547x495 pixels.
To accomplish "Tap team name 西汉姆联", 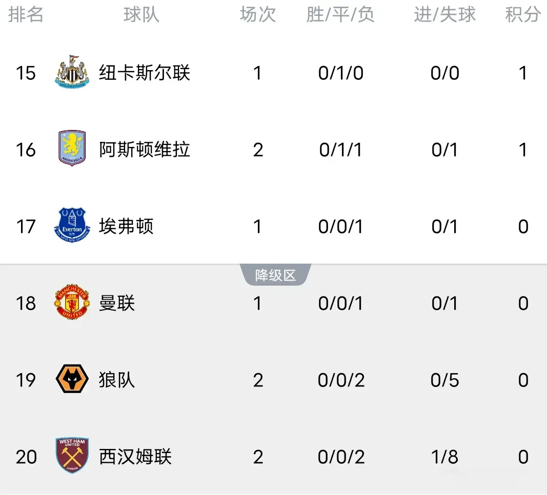I will tap(135, 457).
